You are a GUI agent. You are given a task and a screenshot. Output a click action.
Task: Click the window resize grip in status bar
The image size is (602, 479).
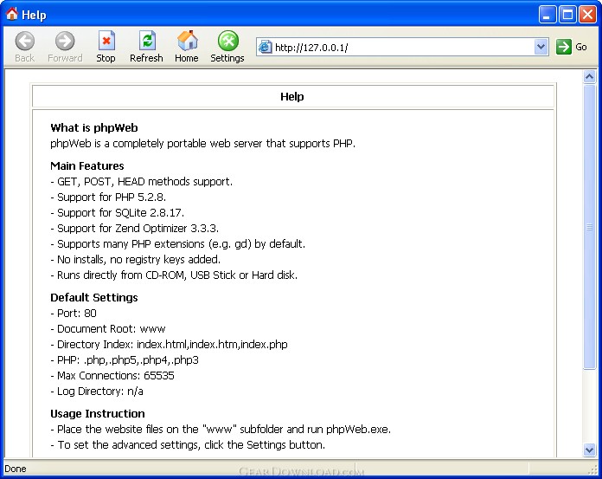click(592, 469)
